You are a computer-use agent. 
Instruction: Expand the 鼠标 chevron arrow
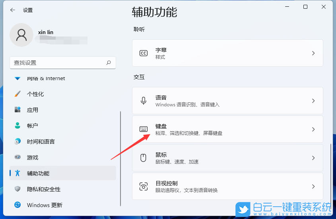tap(313, 158)
